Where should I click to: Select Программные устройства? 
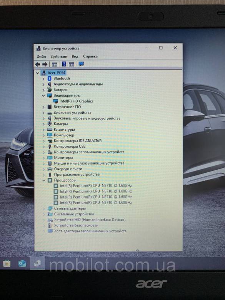click(x=77, y=175)
